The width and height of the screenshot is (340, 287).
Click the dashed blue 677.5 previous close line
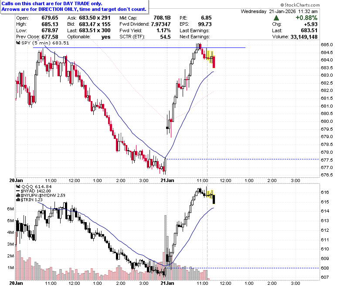click(x=242, y=159)
